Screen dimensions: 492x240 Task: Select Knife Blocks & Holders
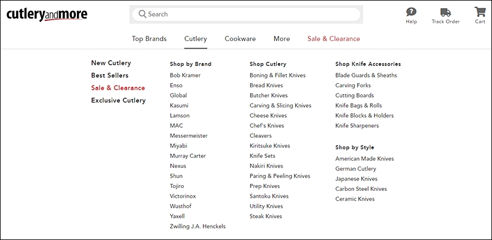coord(364,116)
